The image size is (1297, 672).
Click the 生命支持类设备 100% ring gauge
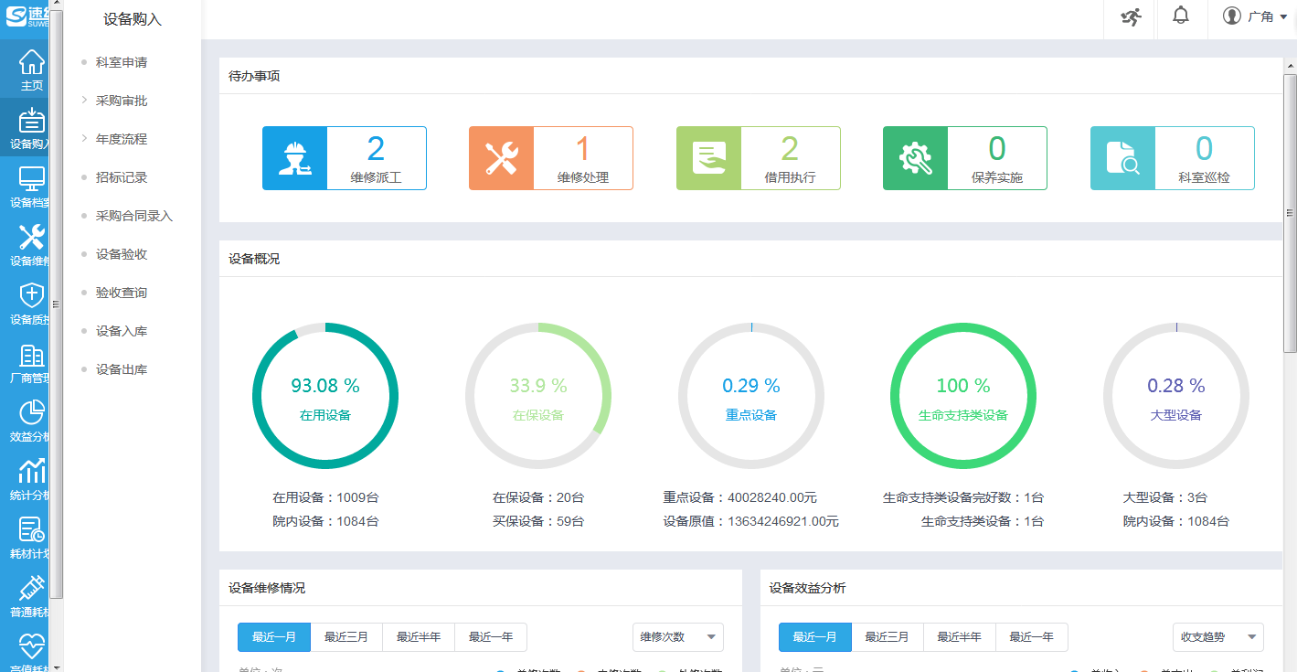(x=963, y=396)
